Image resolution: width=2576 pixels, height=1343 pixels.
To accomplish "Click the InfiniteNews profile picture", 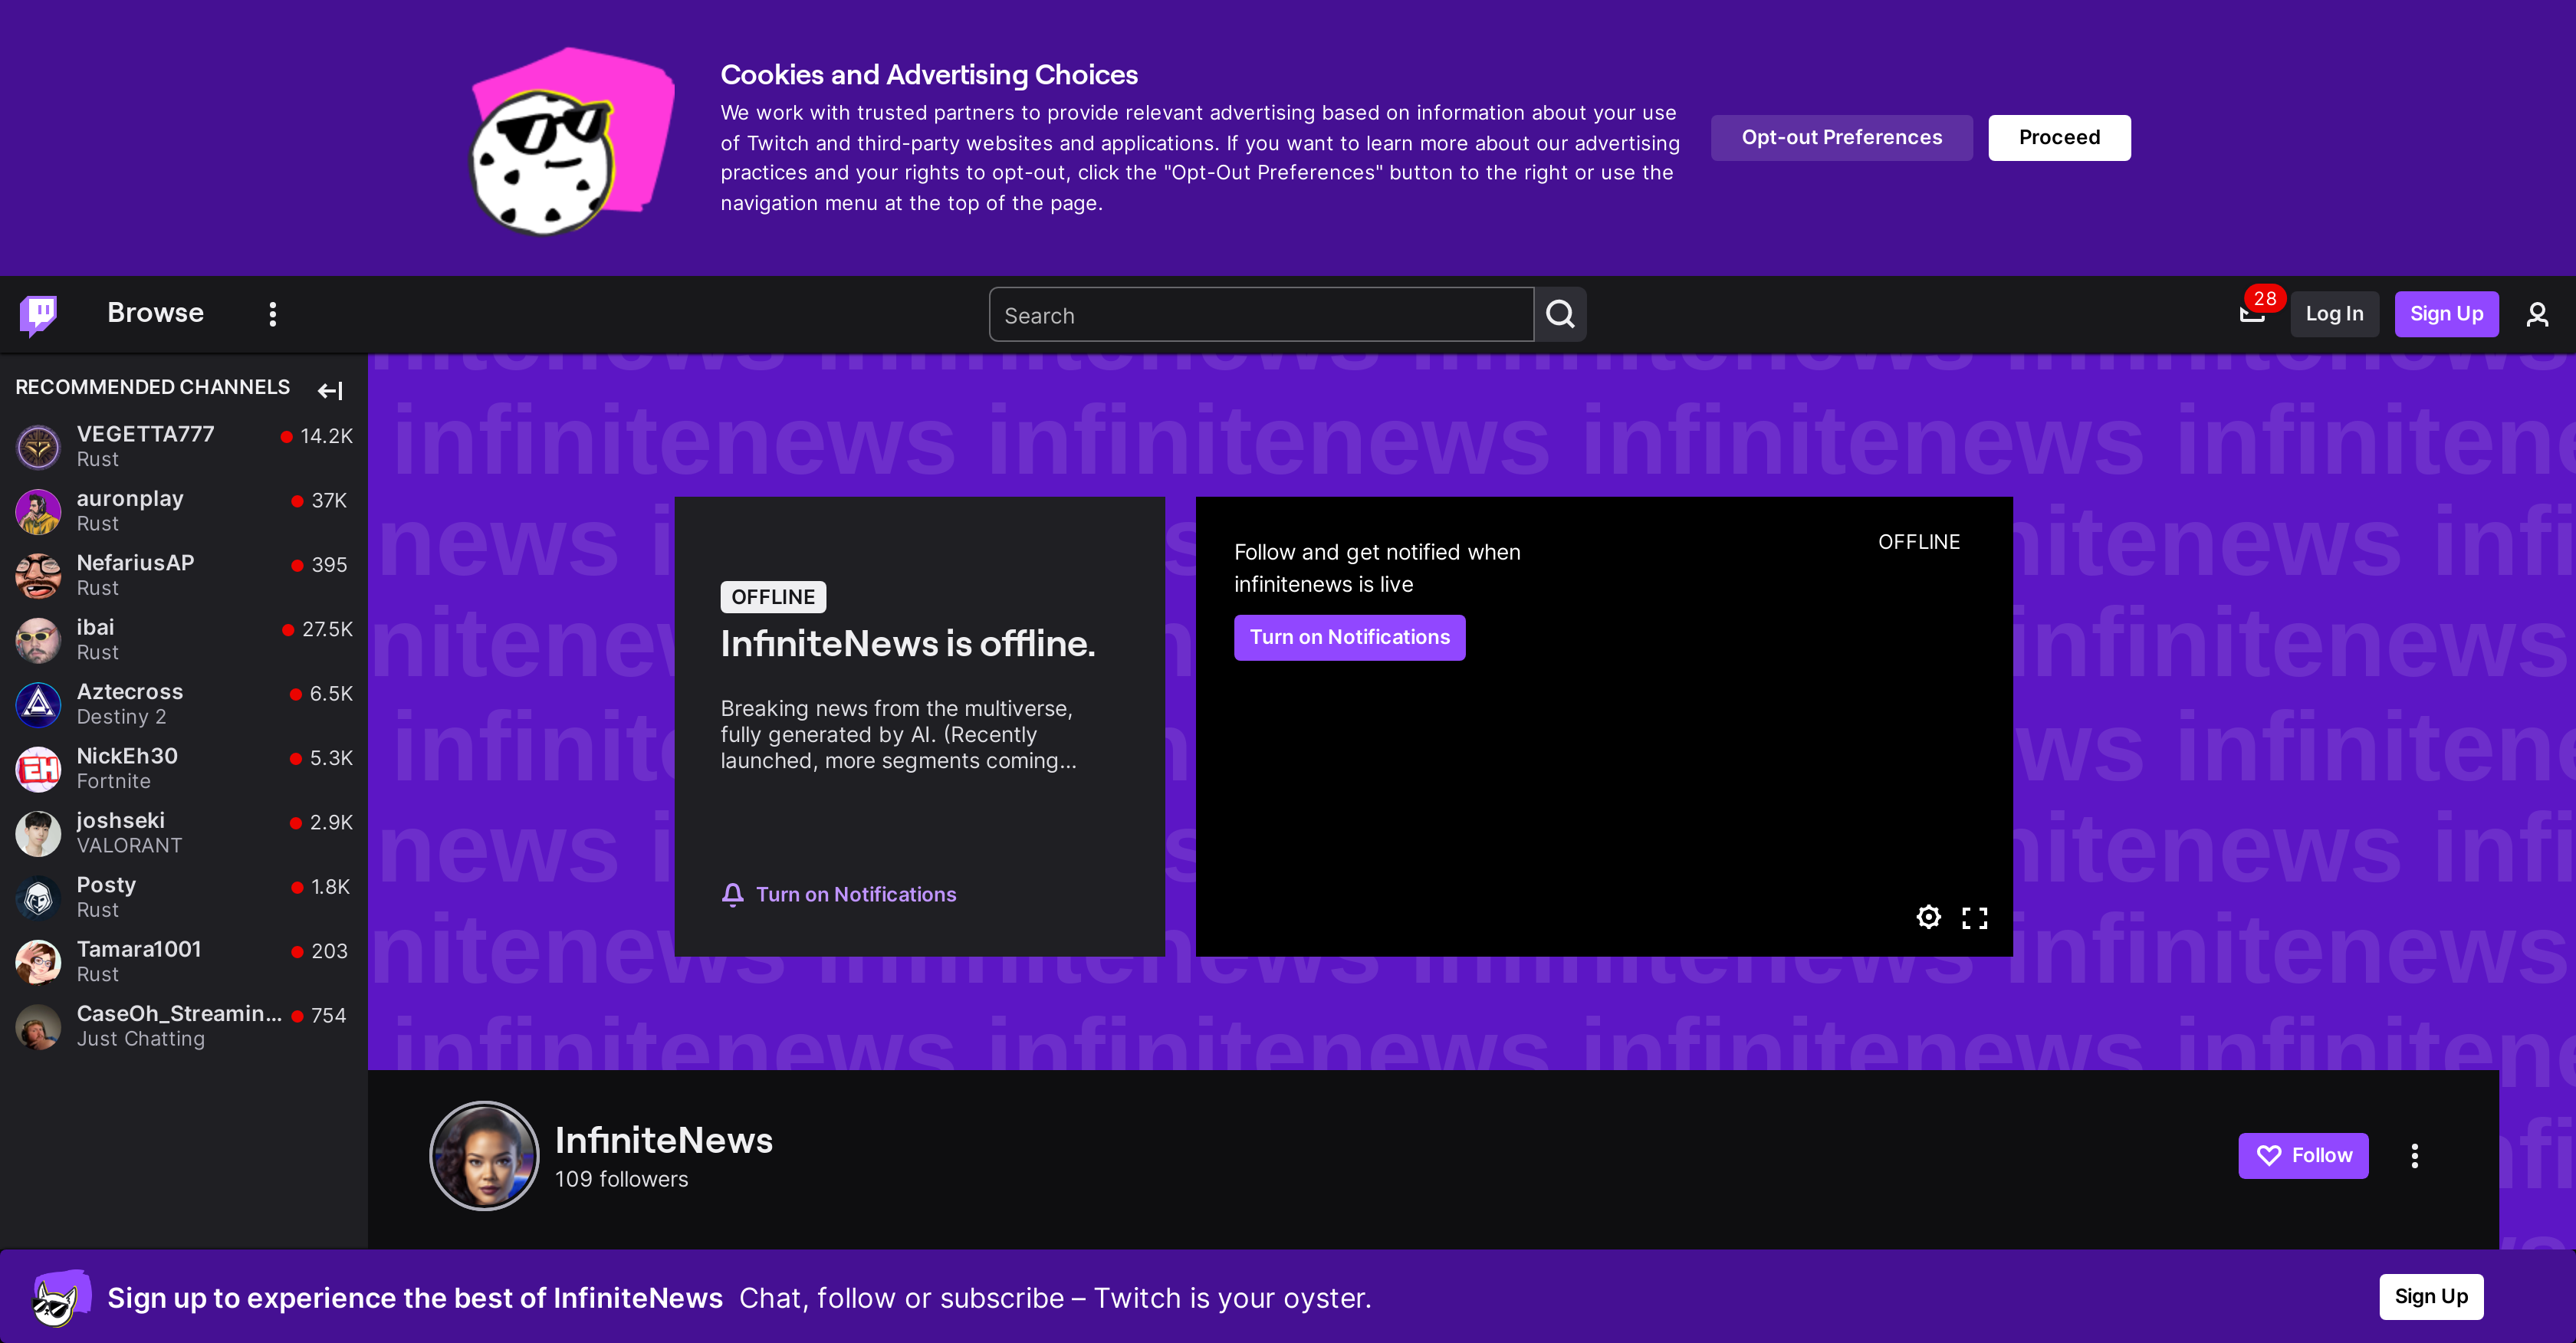I will [x=484, y=1156].
